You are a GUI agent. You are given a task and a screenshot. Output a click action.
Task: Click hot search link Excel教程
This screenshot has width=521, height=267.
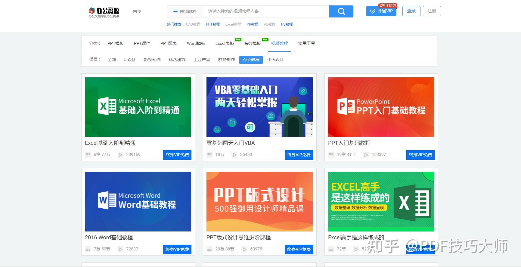pos(233,24)
